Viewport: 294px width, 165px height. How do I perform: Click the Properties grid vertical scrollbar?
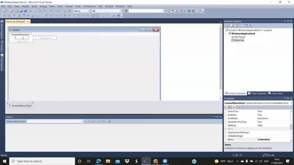[291, 126]
